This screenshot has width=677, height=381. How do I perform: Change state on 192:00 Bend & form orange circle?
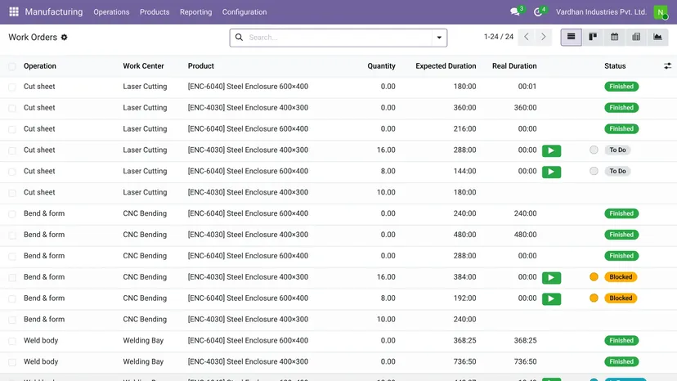pos(594,298)
